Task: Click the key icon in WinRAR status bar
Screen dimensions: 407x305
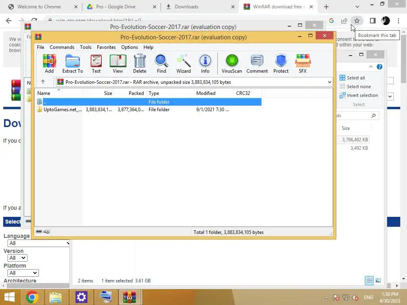Action: 47,232
